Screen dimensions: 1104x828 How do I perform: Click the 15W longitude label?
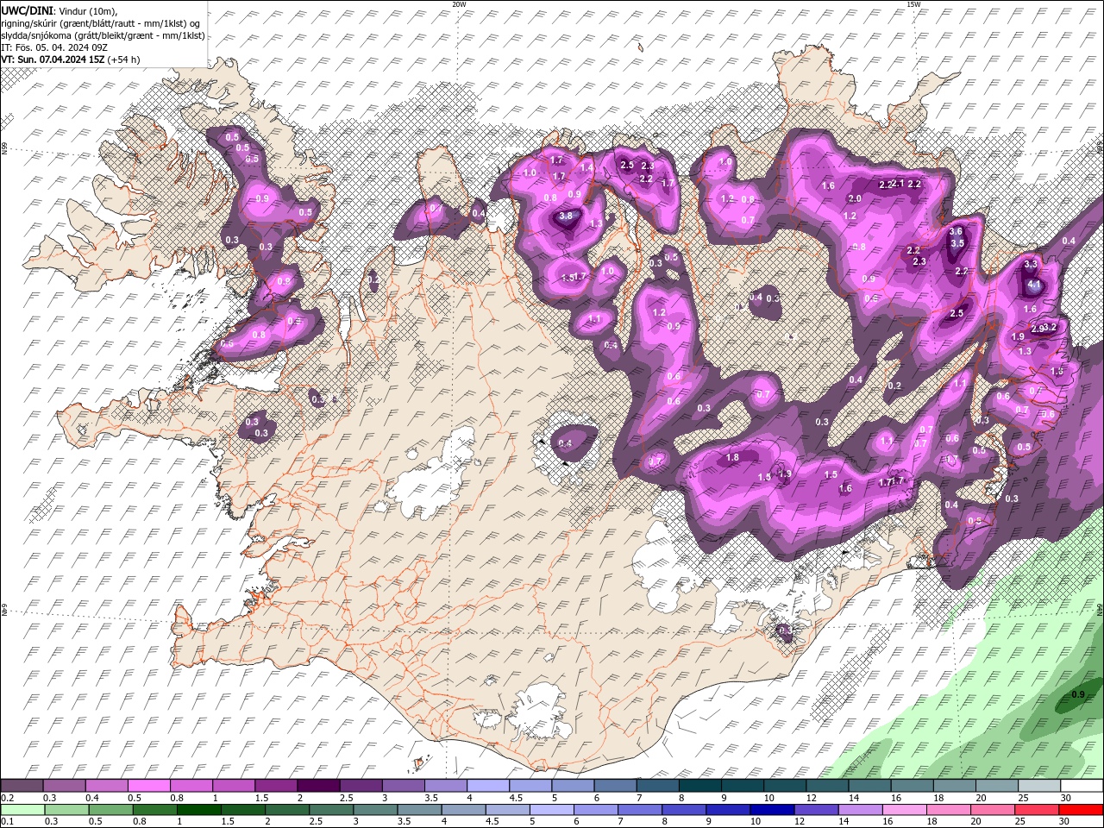coord(913,4)
